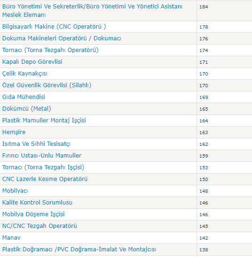Open Plastik Mamuller Montaj İşçisi link
This screenshot has height=257, width=252.
click(x=44, y=121)
